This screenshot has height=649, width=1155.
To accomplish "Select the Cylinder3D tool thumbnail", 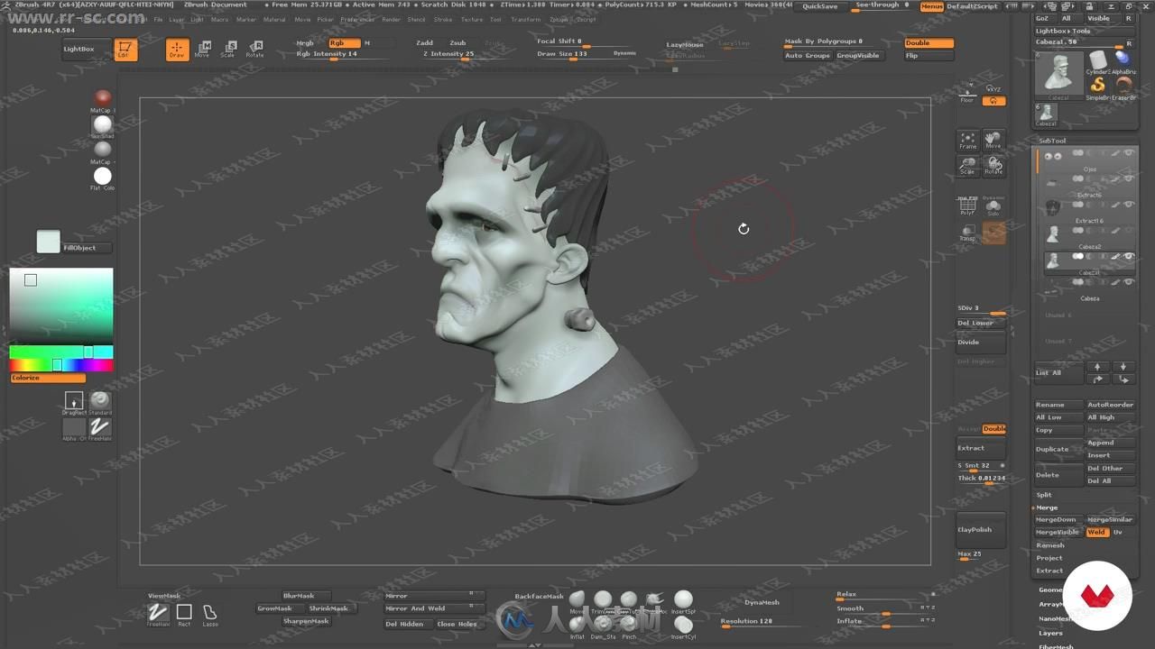I will click(1097, 61).
